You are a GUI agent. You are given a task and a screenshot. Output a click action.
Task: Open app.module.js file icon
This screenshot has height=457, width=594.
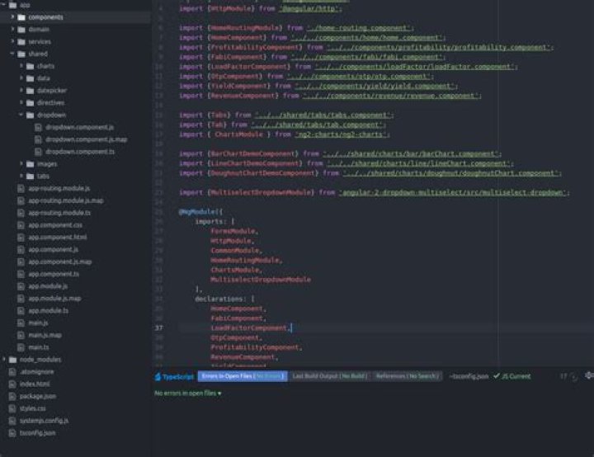(x=21, y=286)
